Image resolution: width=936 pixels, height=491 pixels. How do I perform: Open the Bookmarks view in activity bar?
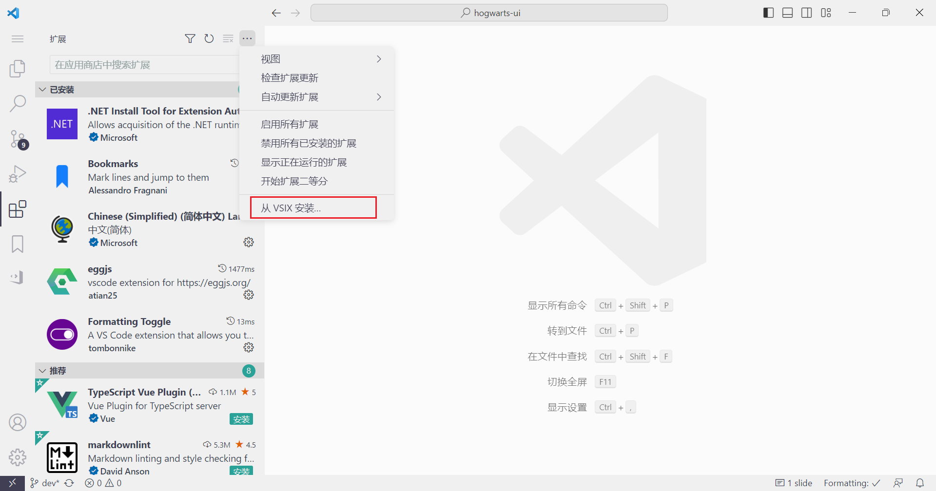pyautogui.click(x=18, y=244)
